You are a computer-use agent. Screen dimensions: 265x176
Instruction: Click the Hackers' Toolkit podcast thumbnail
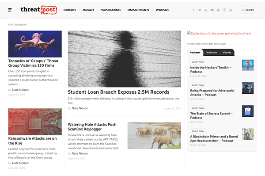tap(248, 65)
